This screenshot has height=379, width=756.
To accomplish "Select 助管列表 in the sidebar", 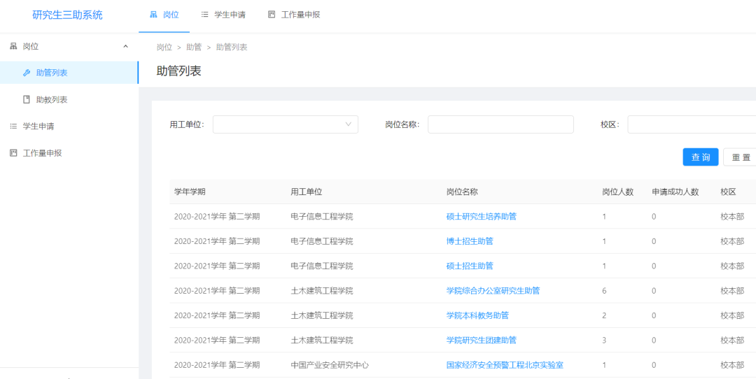I will click(69, 73).
